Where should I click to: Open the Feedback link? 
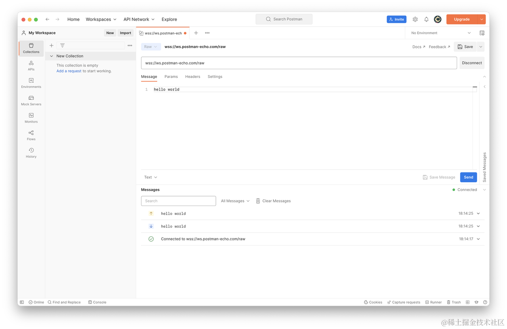439,47
